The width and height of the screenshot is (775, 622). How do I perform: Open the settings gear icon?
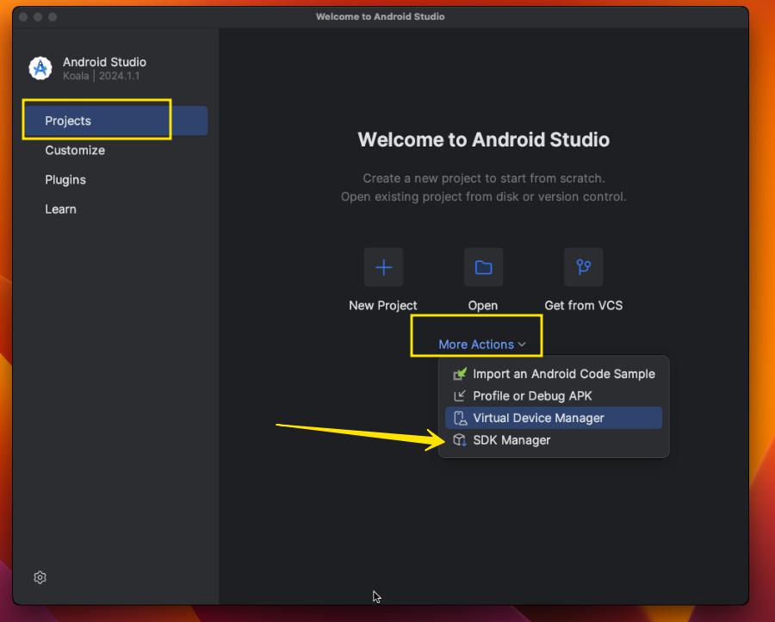pyautogui.click(x=40, y=577)
